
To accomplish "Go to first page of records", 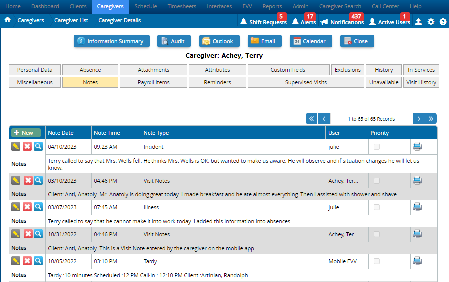I will coord(311,118).
